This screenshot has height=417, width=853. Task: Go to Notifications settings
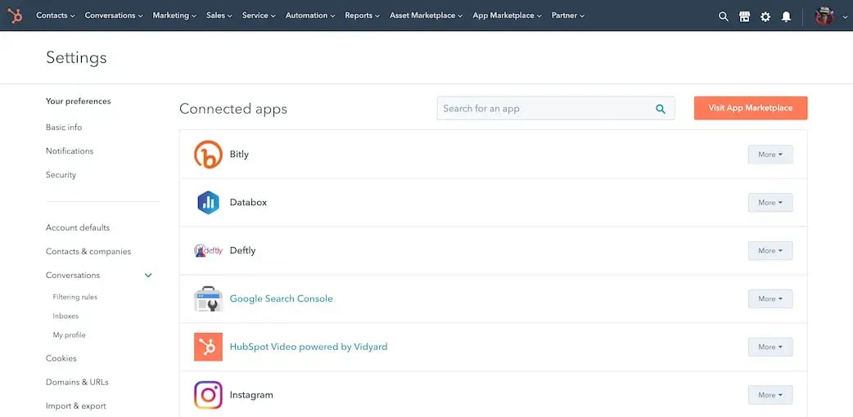(x=70, y=151)
